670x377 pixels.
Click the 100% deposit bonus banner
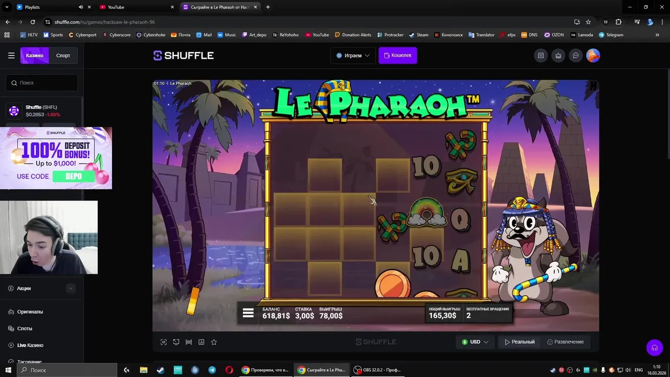pos(56,158)
